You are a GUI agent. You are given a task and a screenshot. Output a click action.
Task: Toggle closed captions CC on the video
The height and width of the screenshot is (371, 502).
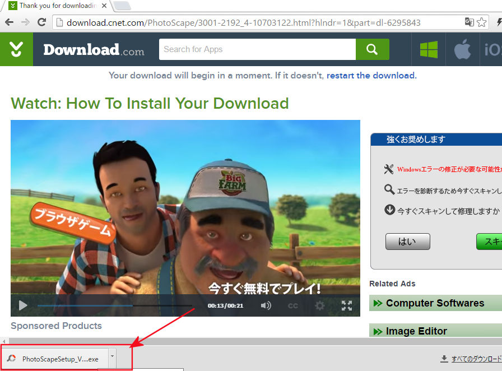[292, 305]
